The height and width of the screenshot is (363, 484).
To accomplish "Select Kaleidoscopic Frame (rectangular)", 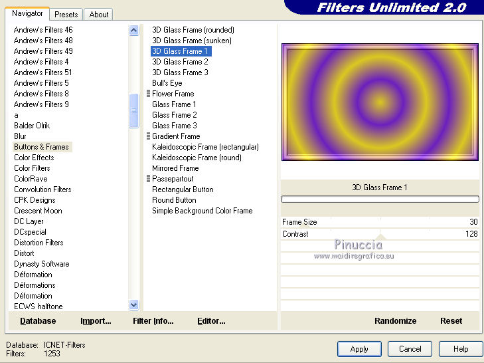I will coord(205,147).
